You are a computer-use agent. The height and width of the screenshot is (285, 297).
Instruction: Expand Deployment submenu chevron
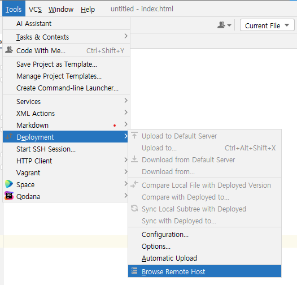[126, 136]
